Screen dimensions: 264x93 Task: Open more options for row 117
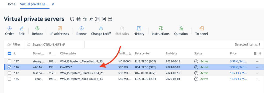pos(258,73)
